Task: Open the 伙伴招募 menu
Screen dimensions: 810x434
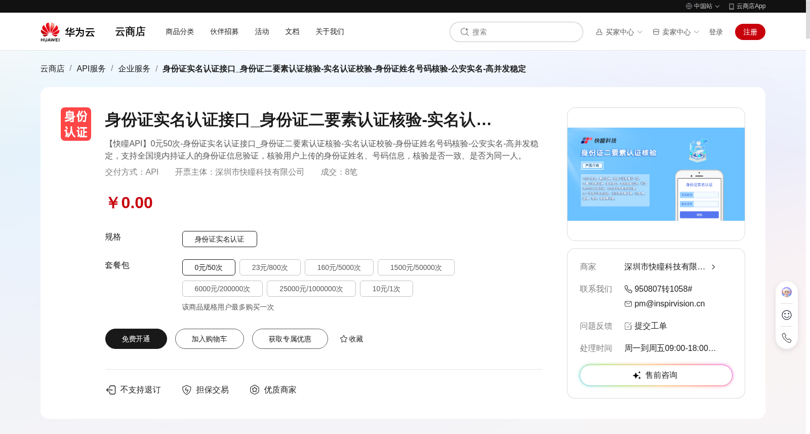Action: [224, 32]
